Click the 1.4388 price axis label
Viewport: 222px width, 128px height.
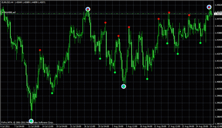coord(218,33)
